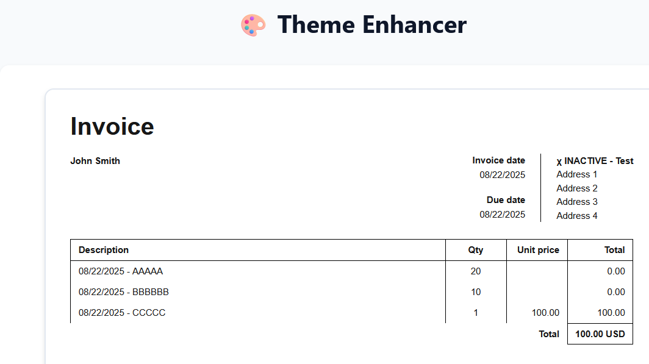Click the 100.00 USD total amount
The width and height of the screenshot is (649, 364).
(x=600, y=334)
